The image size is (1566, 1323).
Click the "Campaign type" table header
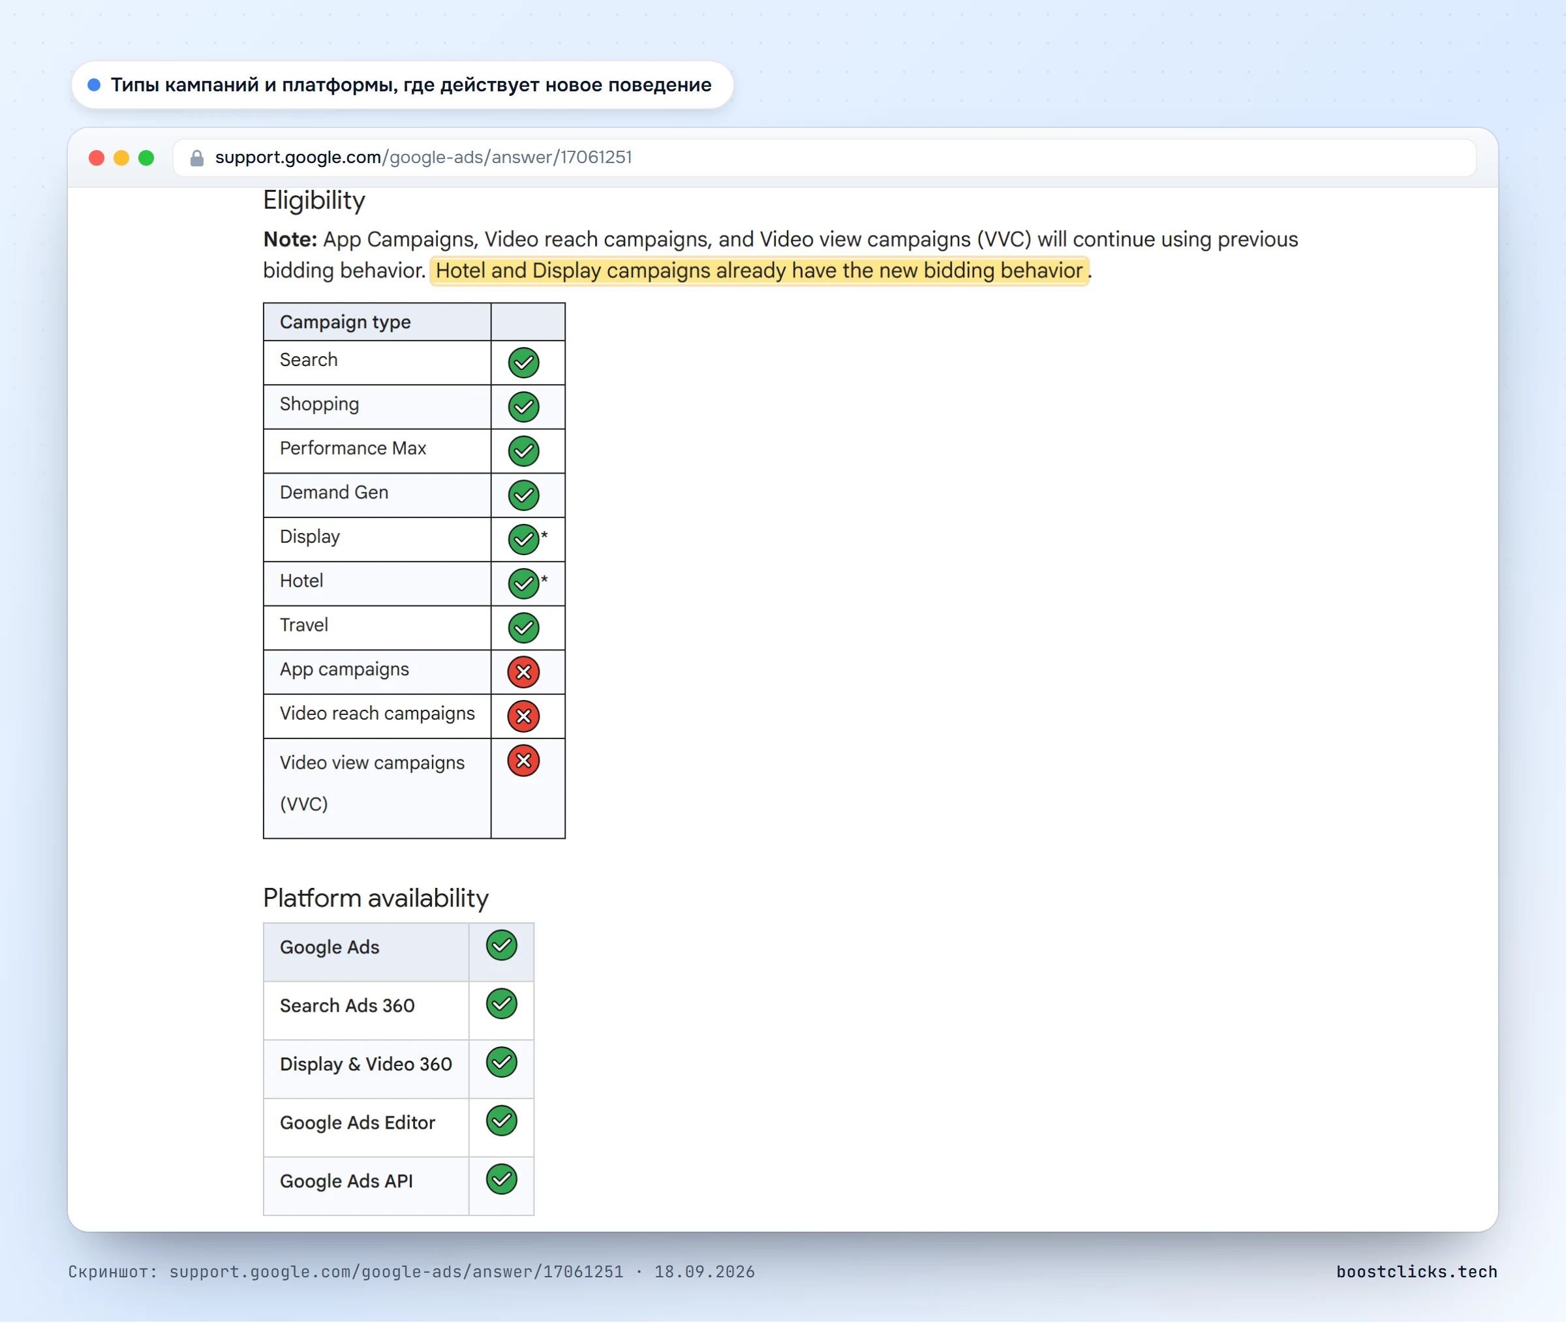point(377,322)
